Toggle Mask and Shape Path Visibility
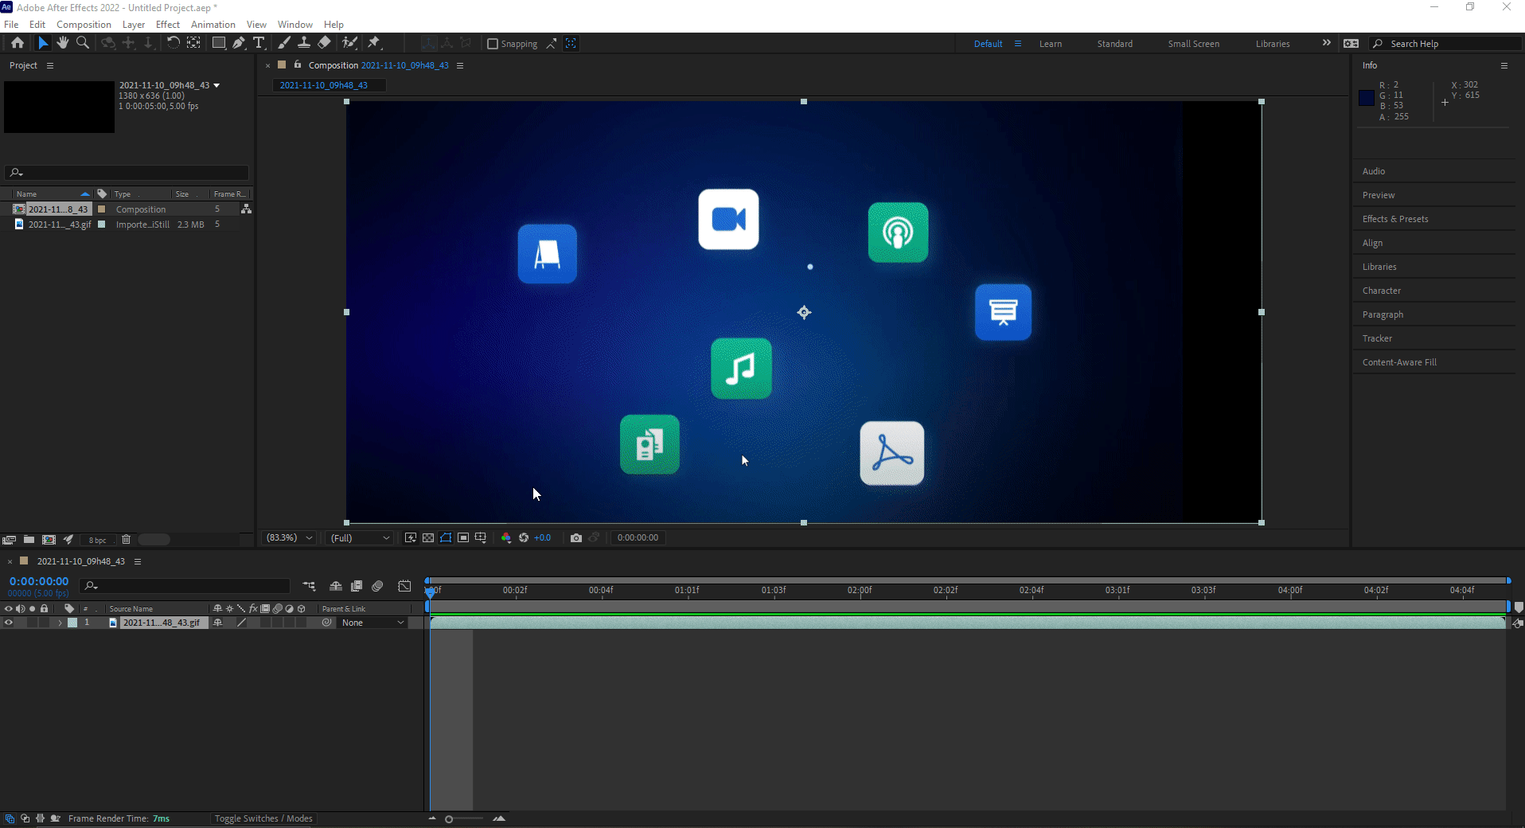The image size is (1525, 828). pyautogui.click(x=446, y=538)
